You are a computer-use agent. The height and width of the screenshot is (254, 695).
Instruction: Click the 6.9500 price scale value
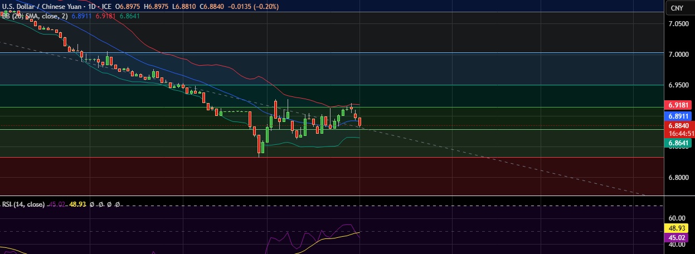[679, 85]
